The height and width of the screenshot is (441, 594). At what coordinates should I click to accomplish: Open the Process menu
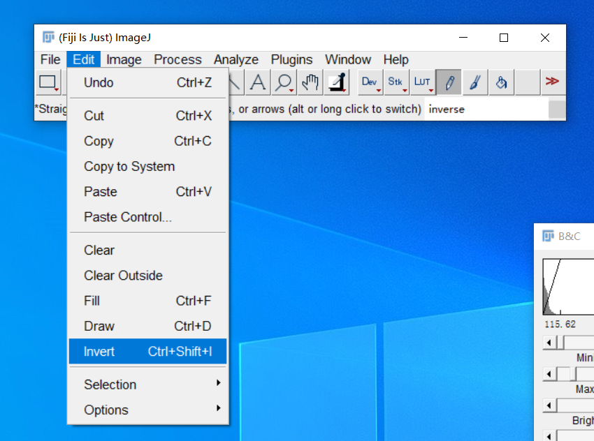pos(178,59)
